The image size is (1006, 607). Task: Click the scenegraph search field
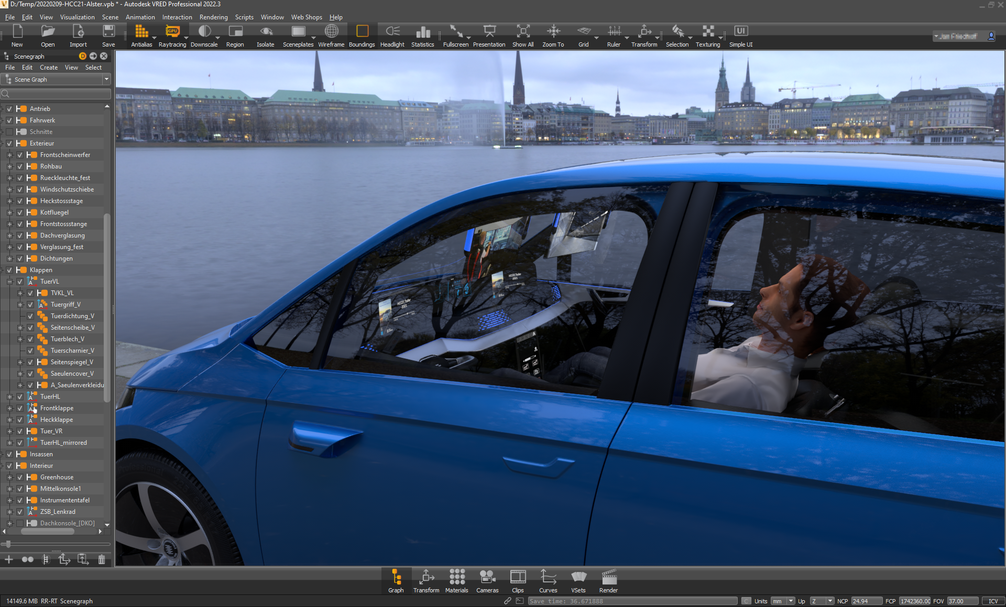pos(57,94)
